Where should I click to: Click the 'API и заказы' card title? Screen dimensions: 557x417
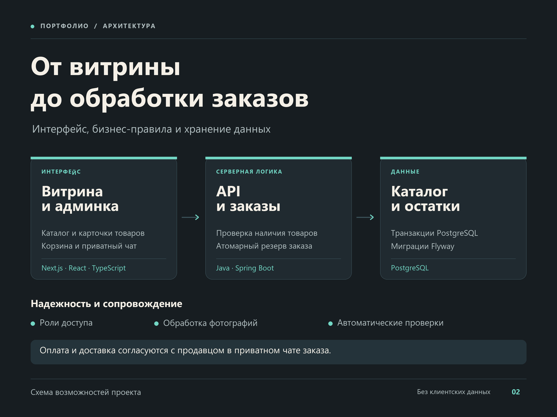pyautogui.click(x=248, y=199)
